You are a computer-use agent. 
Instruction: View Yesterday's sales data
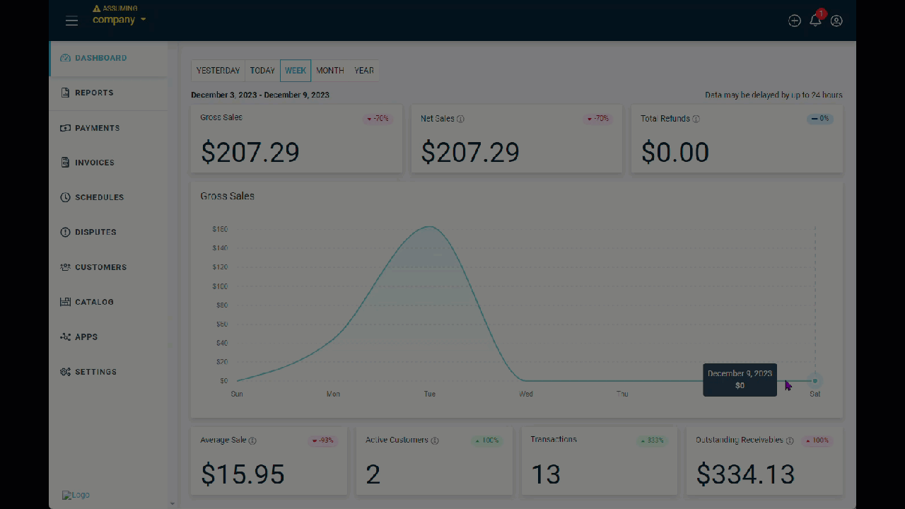[x=217, y=70]
